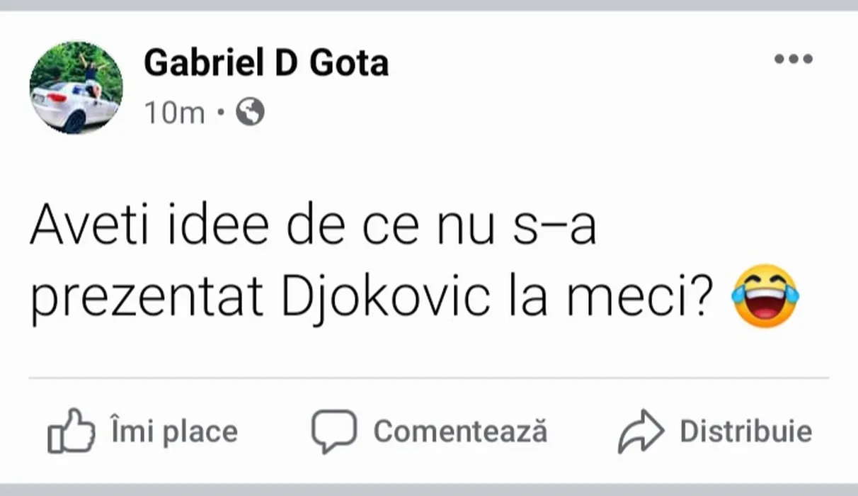Image resolution: width=858 pixels, height=496 pixels.
Task: Click the thumbs-up like icon
Action: (x=71, y=431)
